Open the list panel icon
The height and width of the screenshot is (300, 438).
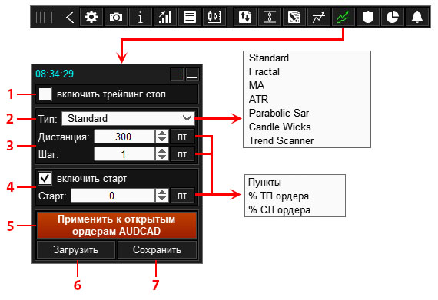[x=190, y=17]
